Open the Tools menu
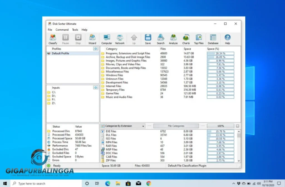 75,30
